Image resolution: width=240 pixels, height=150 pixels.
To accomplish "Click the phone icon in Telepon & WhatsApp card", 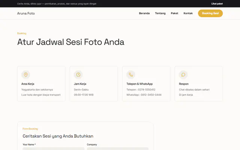I will (x=131, y=75).
